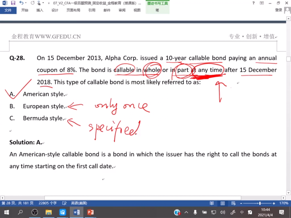Click the word count '22805 个字'
Image resolution: width=291 pixels, height=218 pixels.
tap(48, 203)
